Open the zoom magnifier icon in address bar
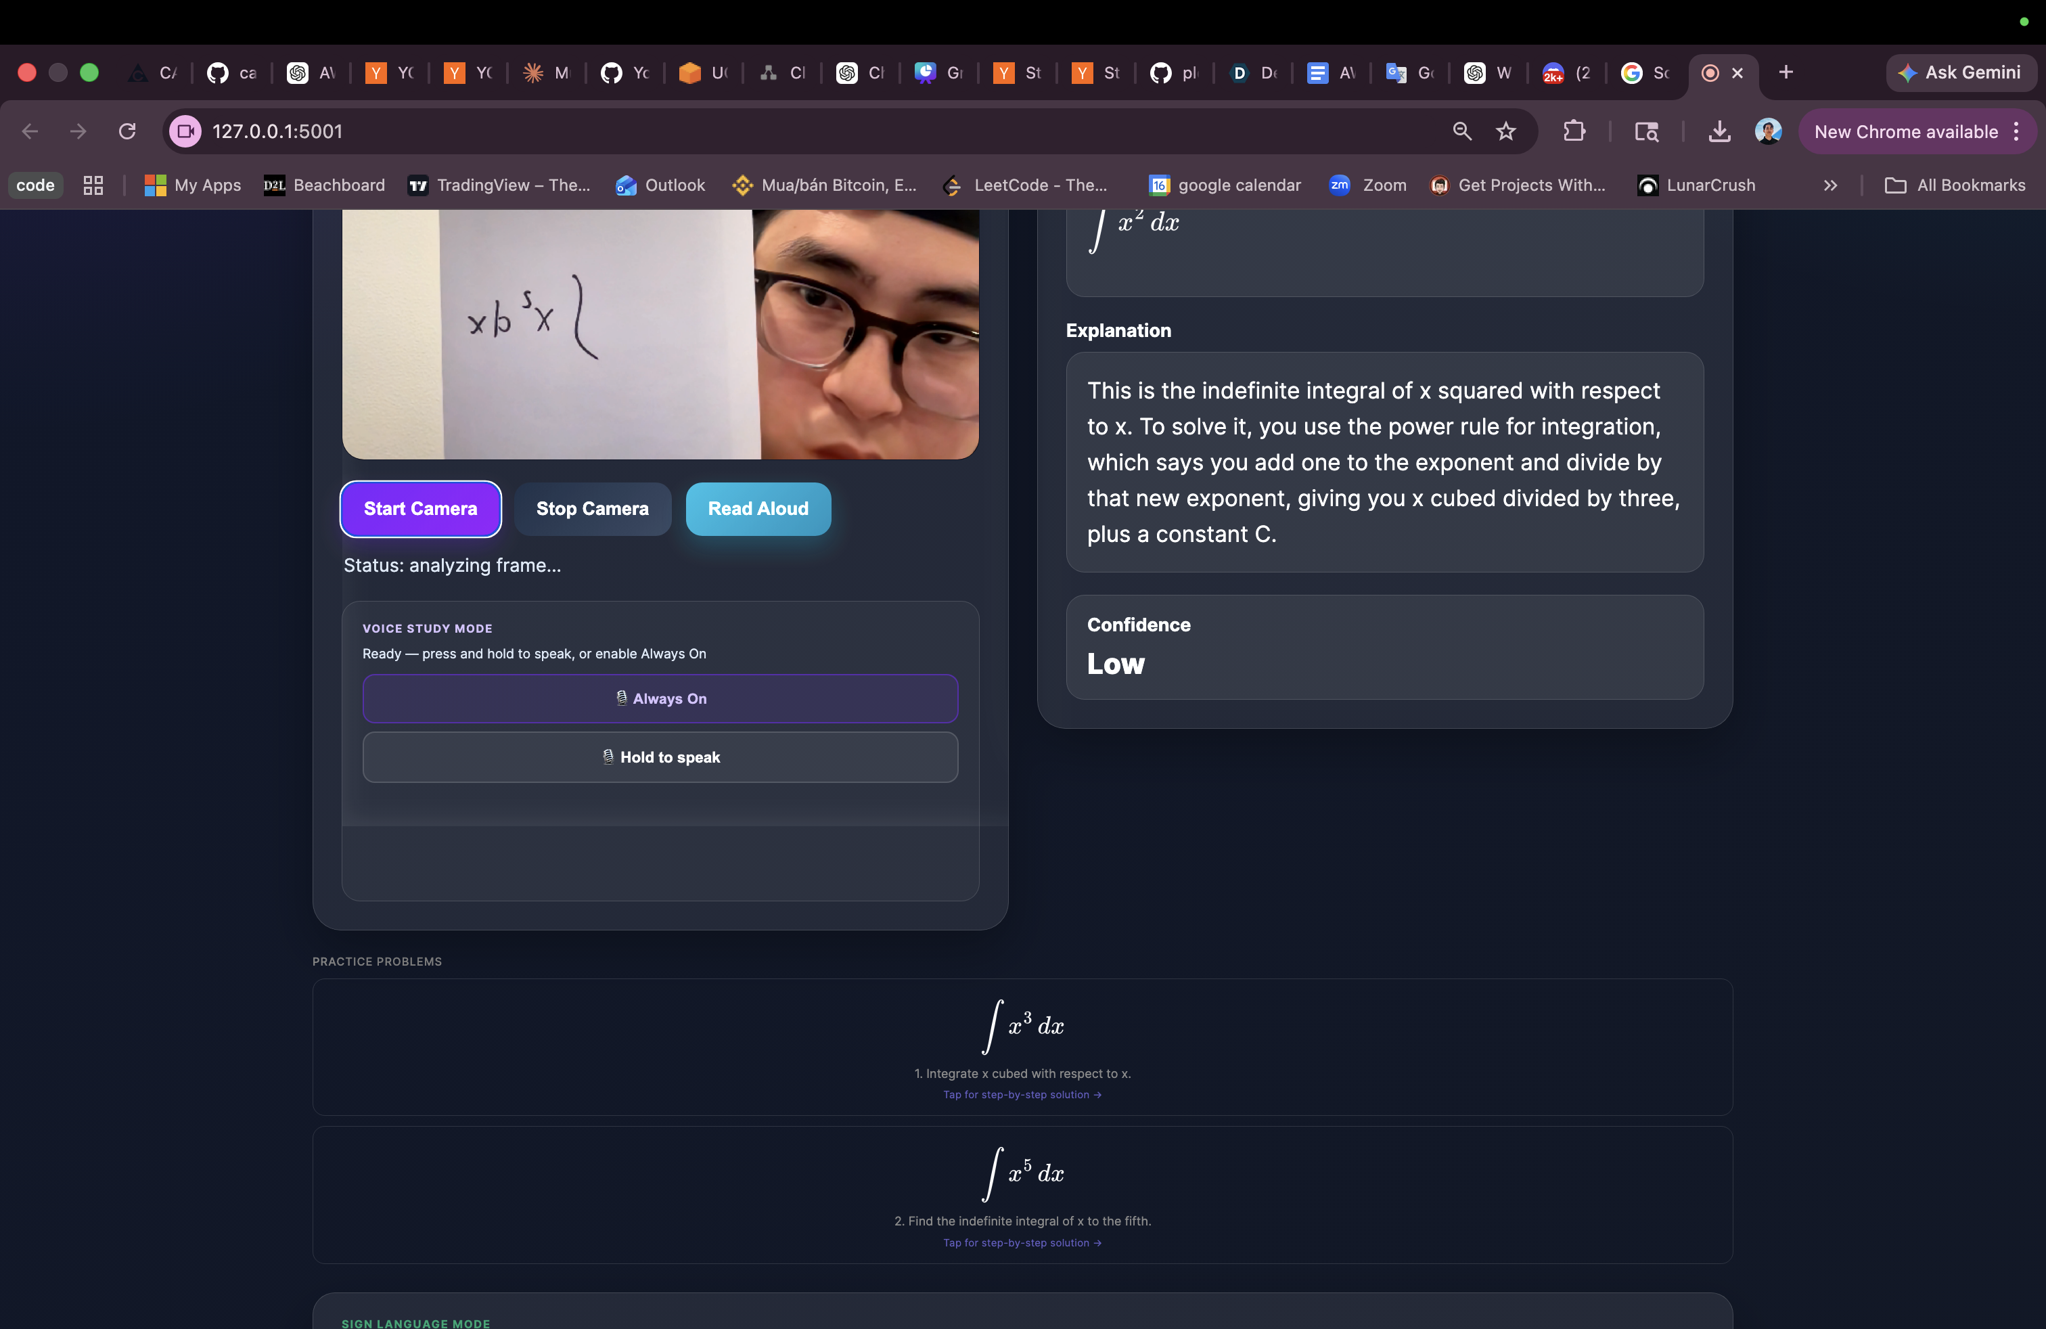Viewport: 2046px width, 1329px height. click(1461, 131)
